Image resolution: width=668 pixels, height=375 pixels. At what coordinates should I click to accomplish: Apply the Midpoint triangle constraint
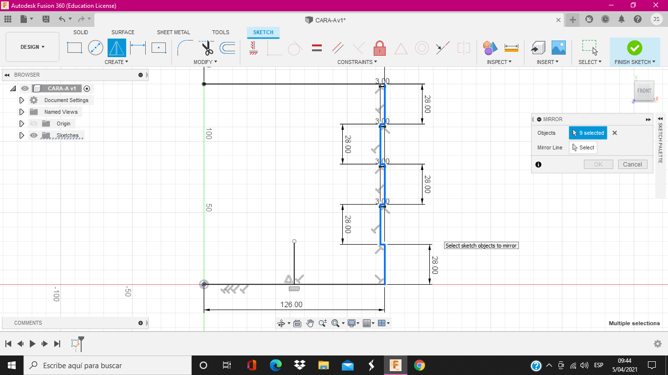[401, 48]
